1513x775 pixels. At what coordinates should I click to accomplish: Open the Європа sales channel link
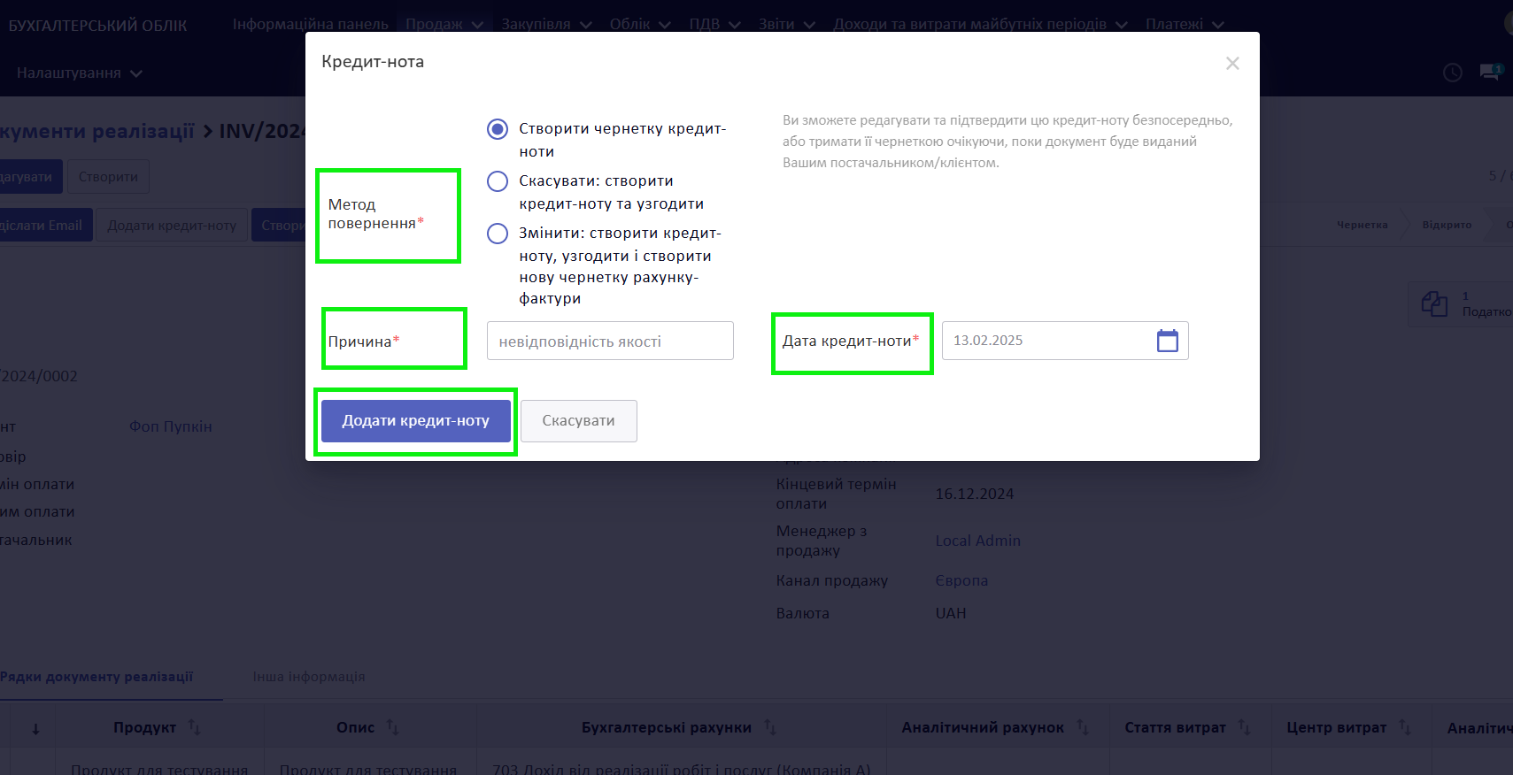point(961,580)
